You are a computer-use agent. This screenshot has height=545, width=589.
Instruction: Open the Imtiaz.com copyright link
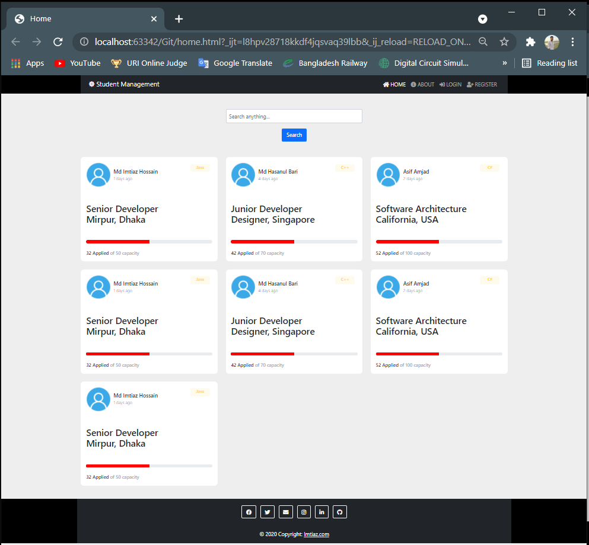click(316, 534)
